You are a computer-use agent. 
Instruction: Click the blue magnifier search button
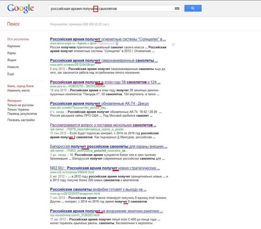[x=193, y=8]
